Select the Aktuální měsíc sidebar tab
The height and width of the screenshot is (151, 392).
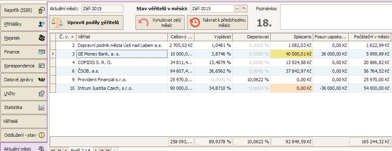24,147
